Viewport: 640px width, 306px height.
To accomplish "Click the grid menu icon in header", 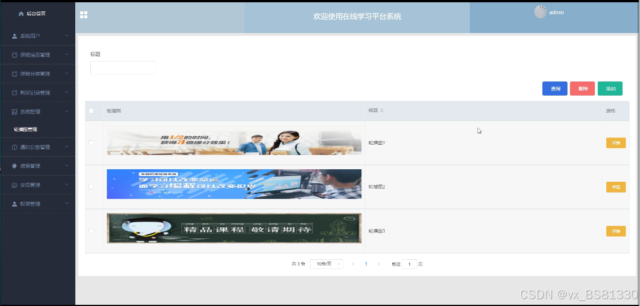I will coord(84,15).
